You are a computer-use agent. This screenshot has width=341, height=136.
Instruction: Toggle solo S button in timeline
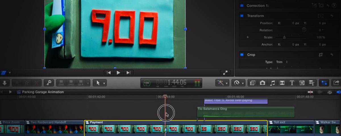coord(330,92)
